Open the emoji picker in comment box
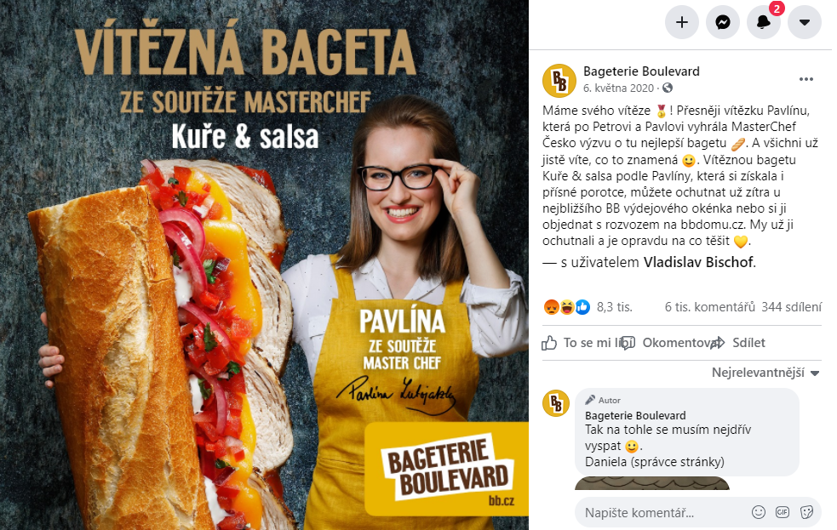This screenshot has height=530, width=837. (758, 512)
